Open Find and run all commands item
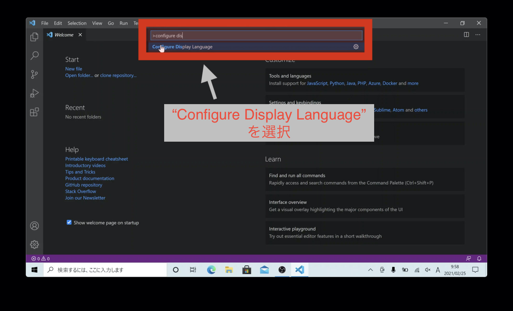513x311 pixels. pos(365,179)
